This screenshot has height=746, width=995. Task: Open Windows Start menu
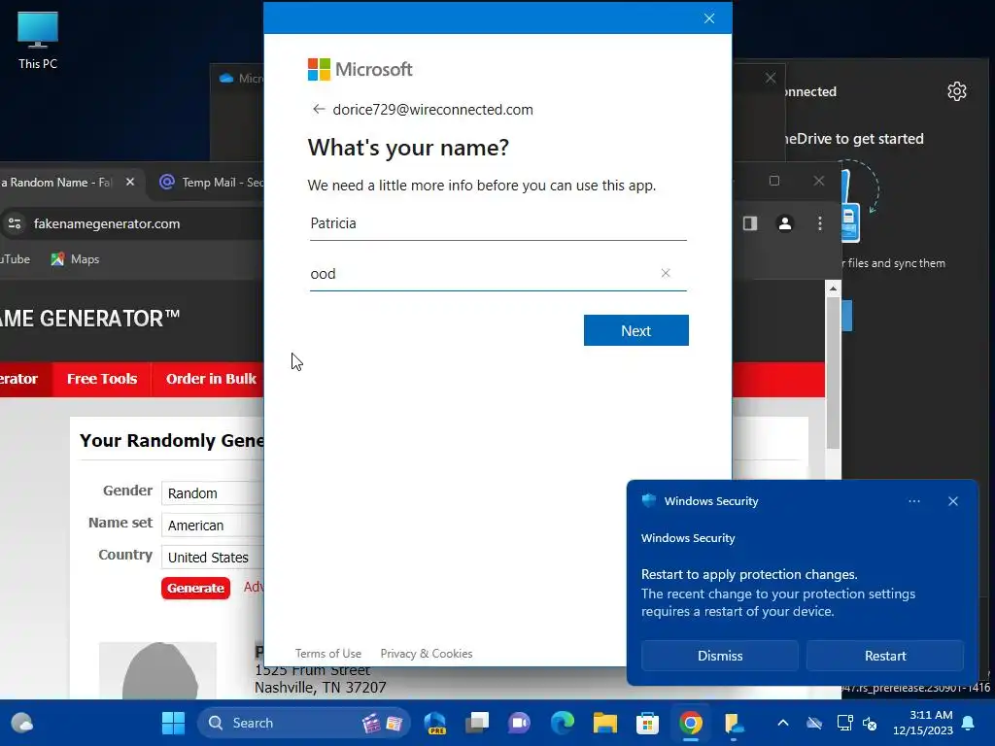pyautogui.click(x=173, y=723)
